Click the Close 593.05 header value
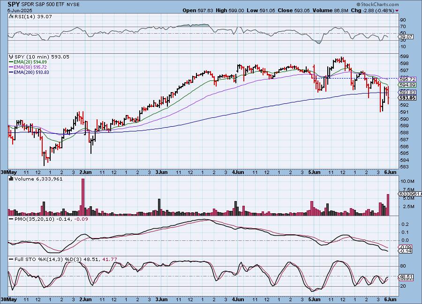 294,10
